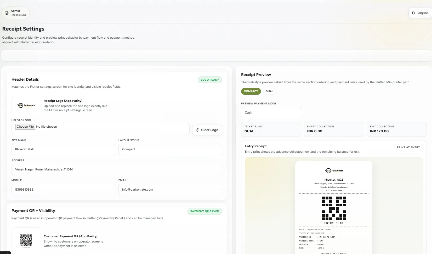Click the Header Details section title

pyautogui.click(x=25, y=79)
